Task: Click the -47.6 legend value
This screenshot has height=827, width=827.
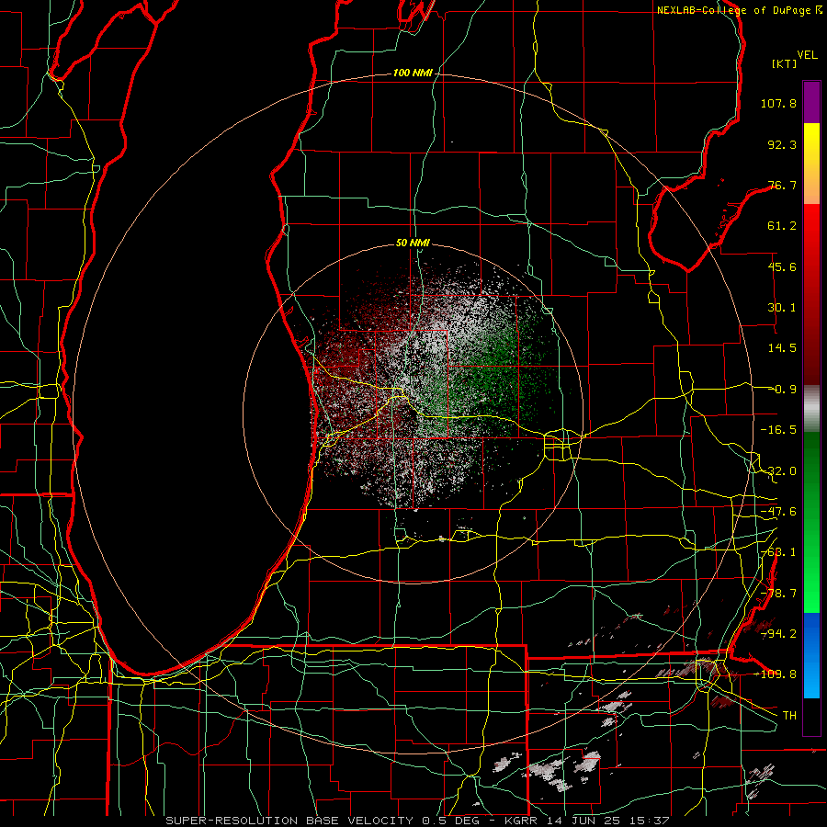Action: 778,512
